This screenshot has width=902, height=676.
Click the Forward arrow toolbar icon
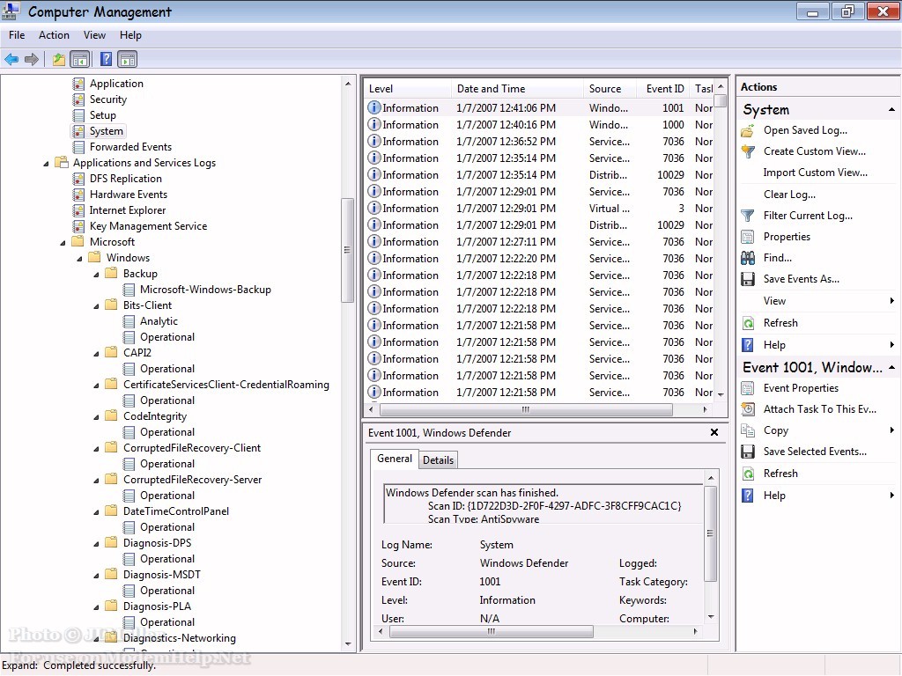[x=32, y=59]
